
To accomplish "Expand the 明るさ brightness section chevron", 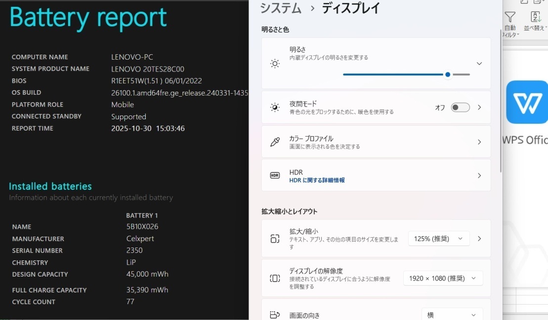I will click(479, 63).
